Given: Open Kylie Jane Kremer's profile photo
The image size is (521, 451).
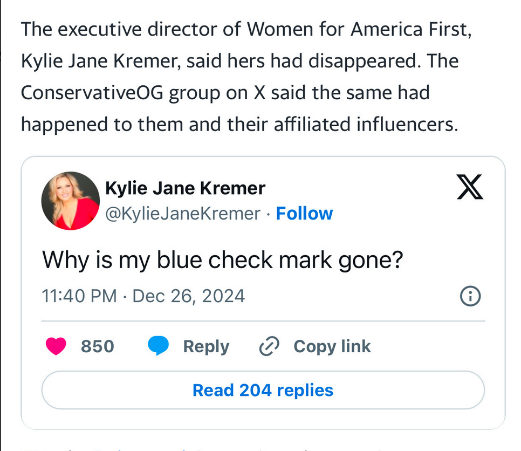Looking at the screenshot, I should pos(71,201).
